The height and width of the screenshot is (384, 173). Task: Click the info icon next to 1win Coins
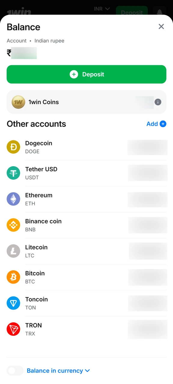(x=158, y=102)
